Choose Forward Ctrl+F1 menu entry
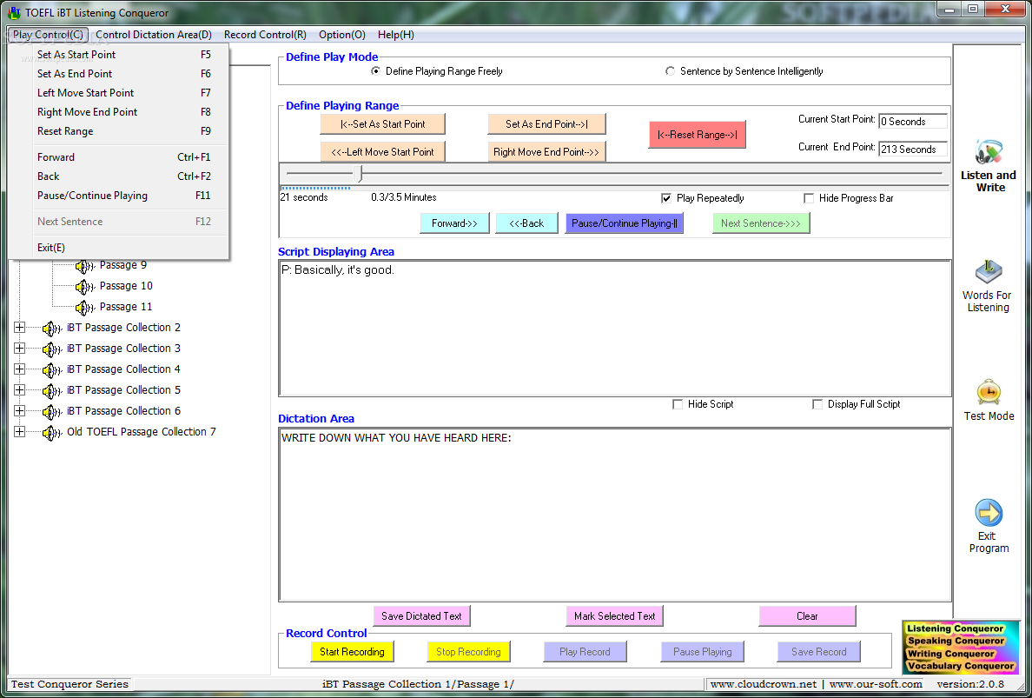Image resolution: width=1032 pixels, height=698 pixels. click(x=118, y=157)
